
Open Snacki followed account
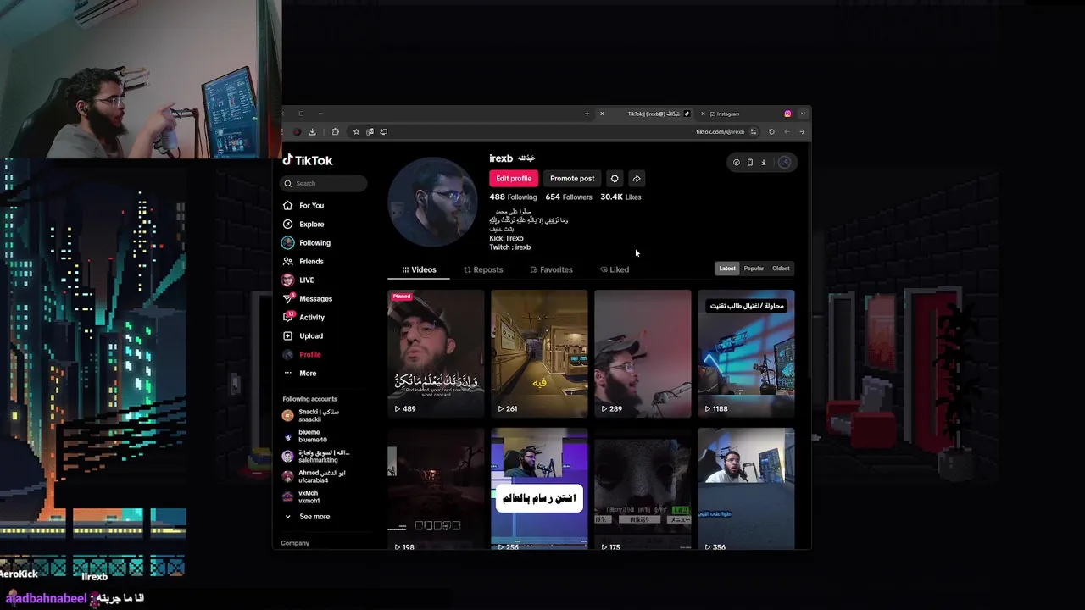(312, 415)
